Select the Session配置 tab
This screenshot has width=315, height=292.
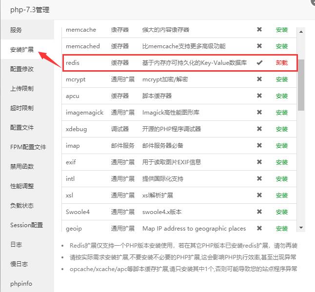pos(26,225)
